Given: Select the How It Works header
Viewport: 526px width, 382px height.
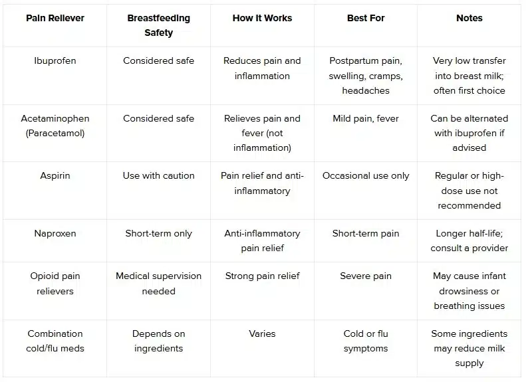Looking at the screenshot, I should (x=262, y=18).
